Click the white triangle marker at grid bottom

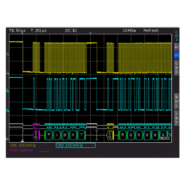pyautogui.click(x=23, y=141)
